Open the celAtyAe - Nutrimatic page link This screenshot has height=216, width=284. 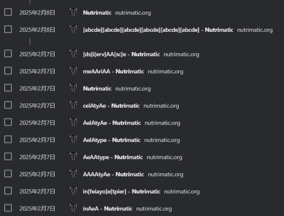pos(111,105)
